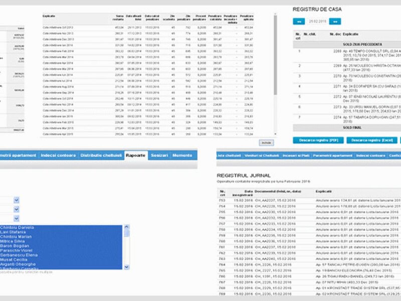Select Paraschiv Viorel in the names list
Screen dimensions: 401x301
61,250
